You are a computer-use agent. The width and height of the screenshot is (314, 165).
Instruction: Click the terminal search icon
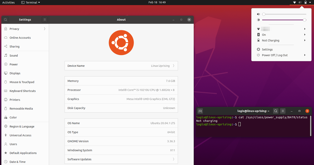coord(276,111)
